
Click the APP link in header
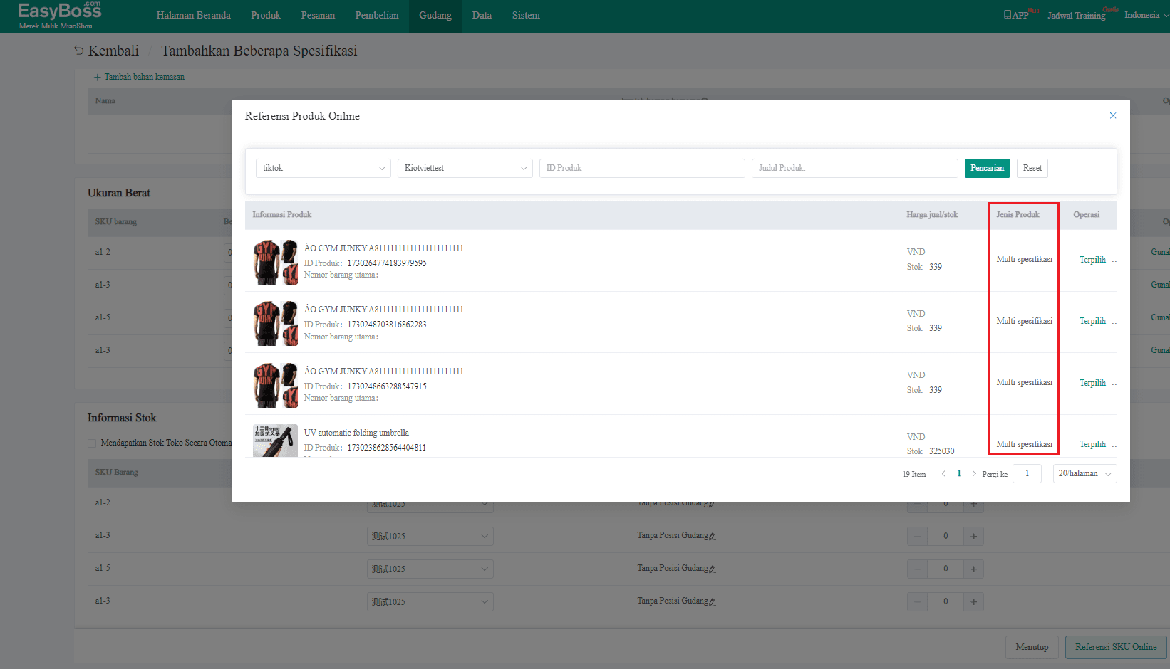1016,15
